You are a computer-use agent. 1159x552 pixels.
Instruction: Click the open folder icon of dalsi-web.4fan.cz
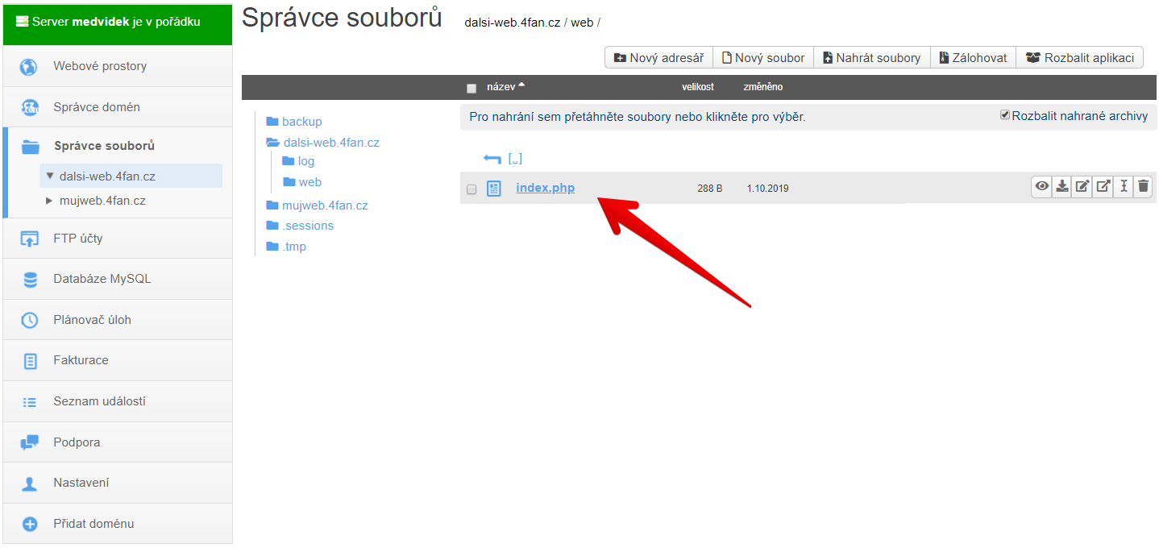(273, 143)
